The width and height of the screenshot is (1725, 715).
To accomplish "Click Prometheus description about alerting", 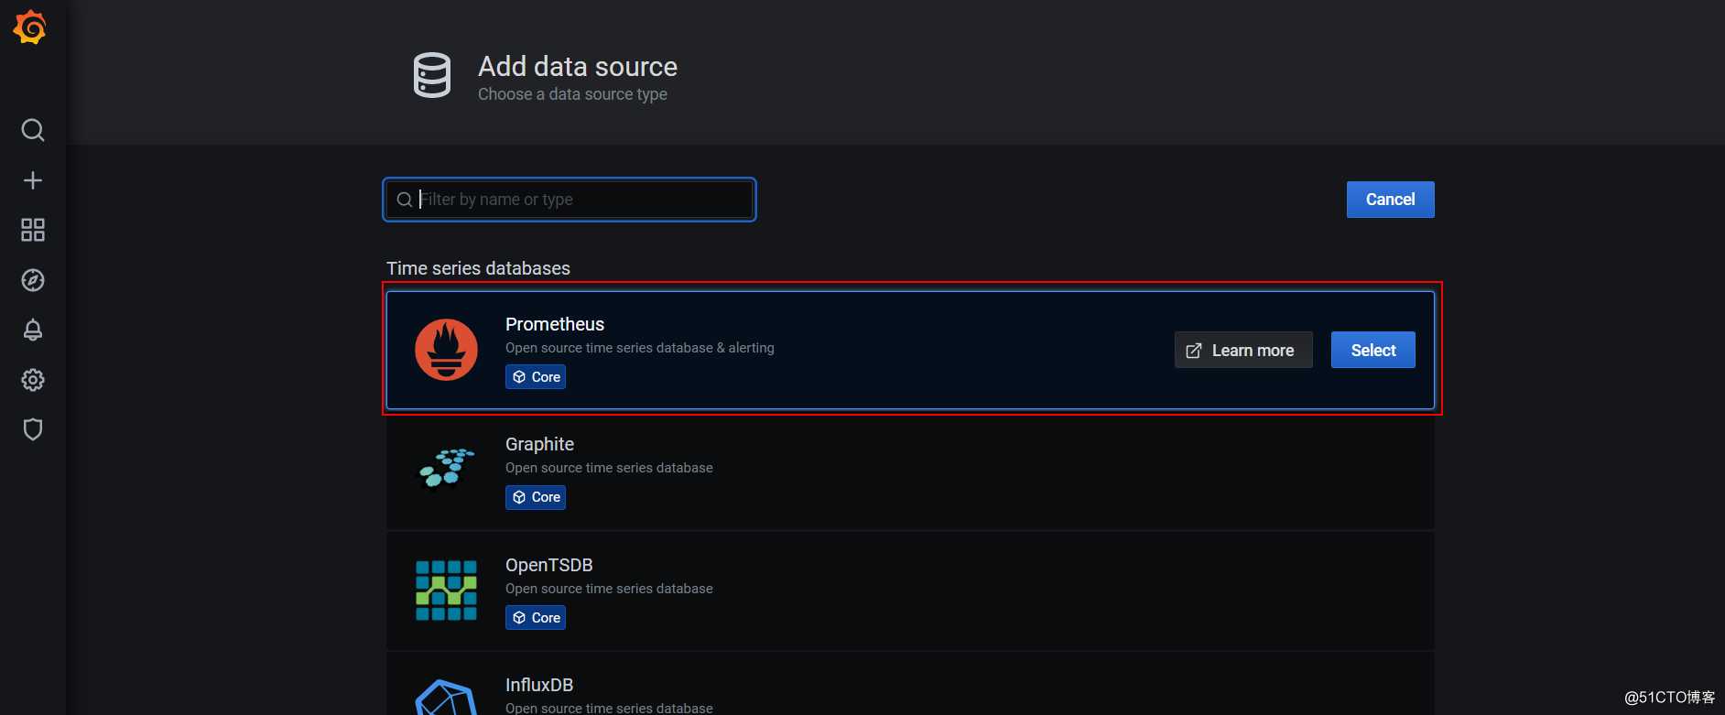I will pyautogui.click(x=640, y=348).
